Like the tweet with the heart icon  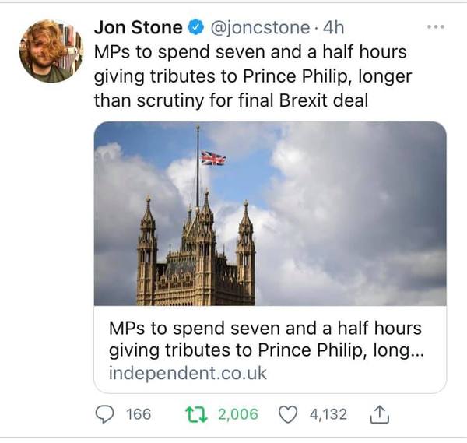pyautogui.click(x=288, y=414)
